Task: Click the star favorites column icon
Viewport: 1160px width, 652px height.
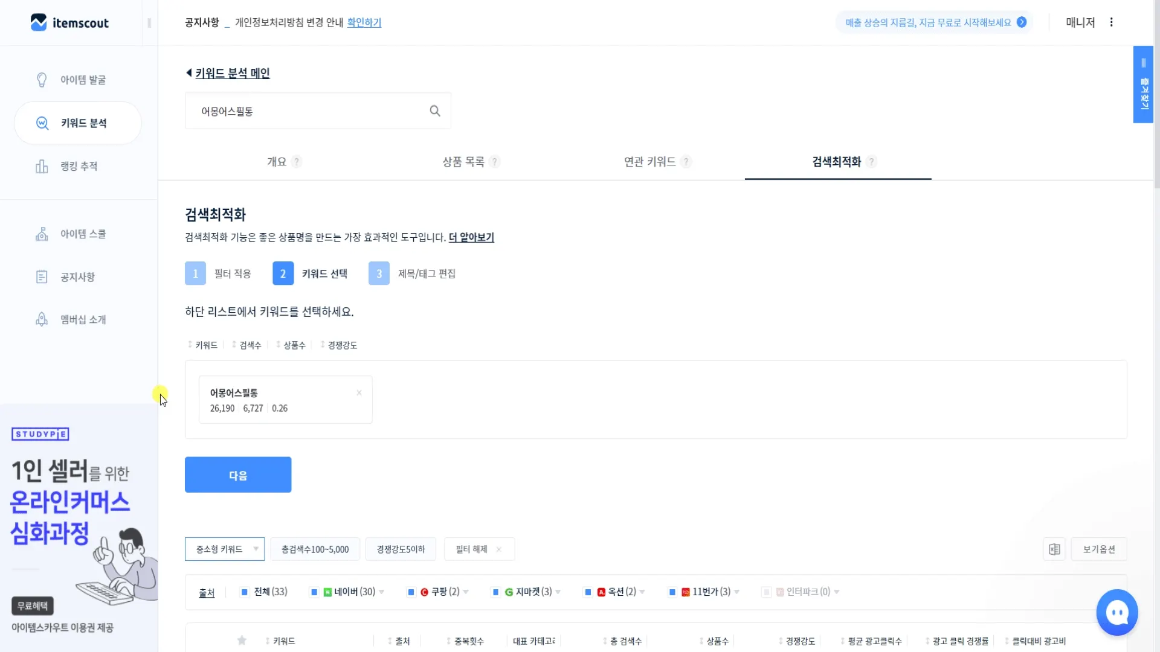Action: [242, 641]
